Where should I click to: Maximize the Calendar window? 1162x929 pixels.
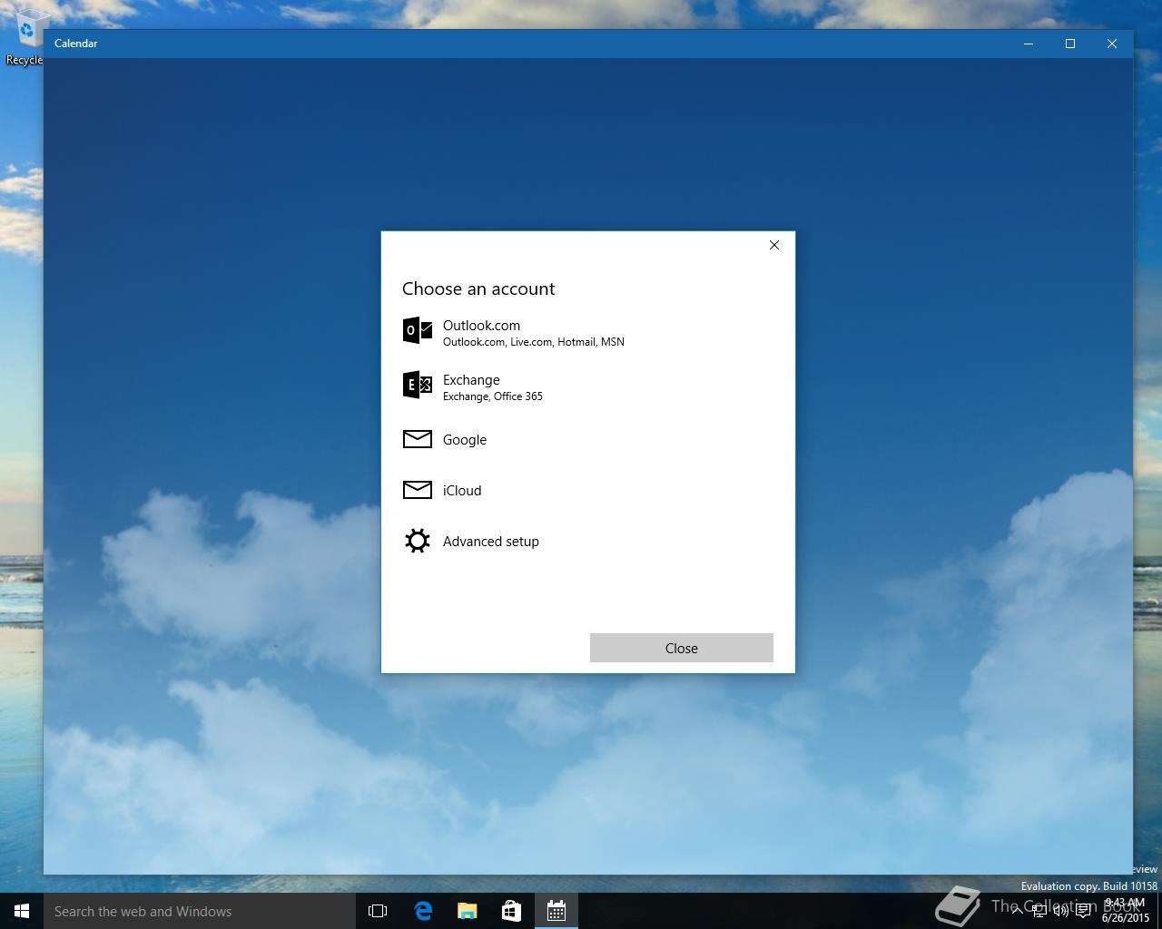[1070, 44]
